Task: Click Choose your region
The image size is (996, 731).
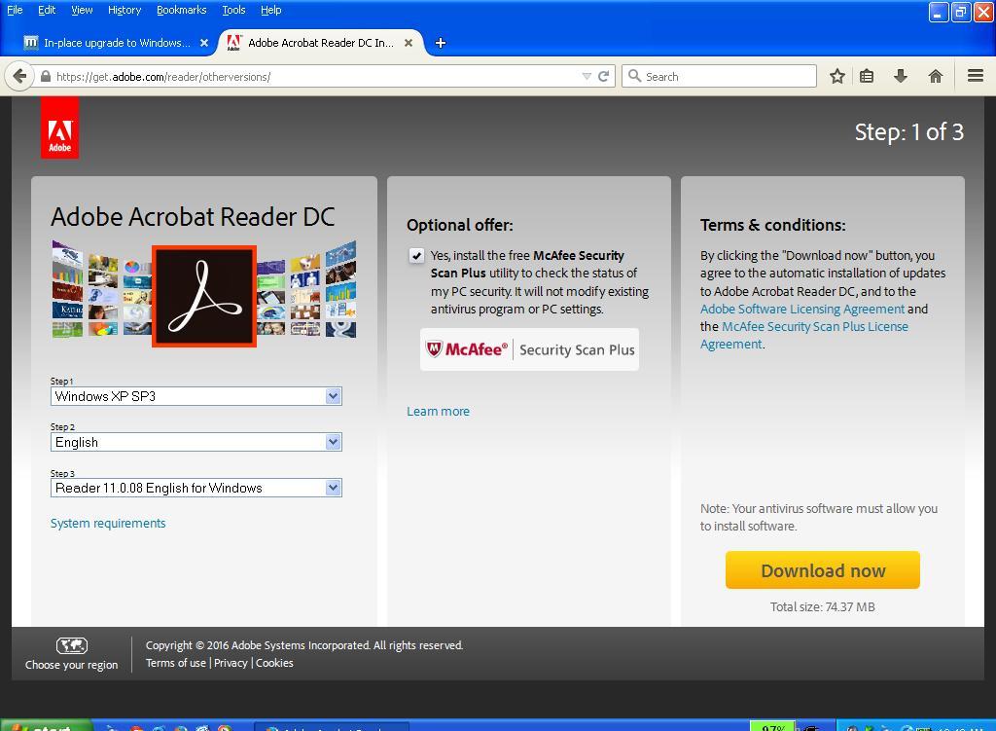Action: click(x=72, y=665)
